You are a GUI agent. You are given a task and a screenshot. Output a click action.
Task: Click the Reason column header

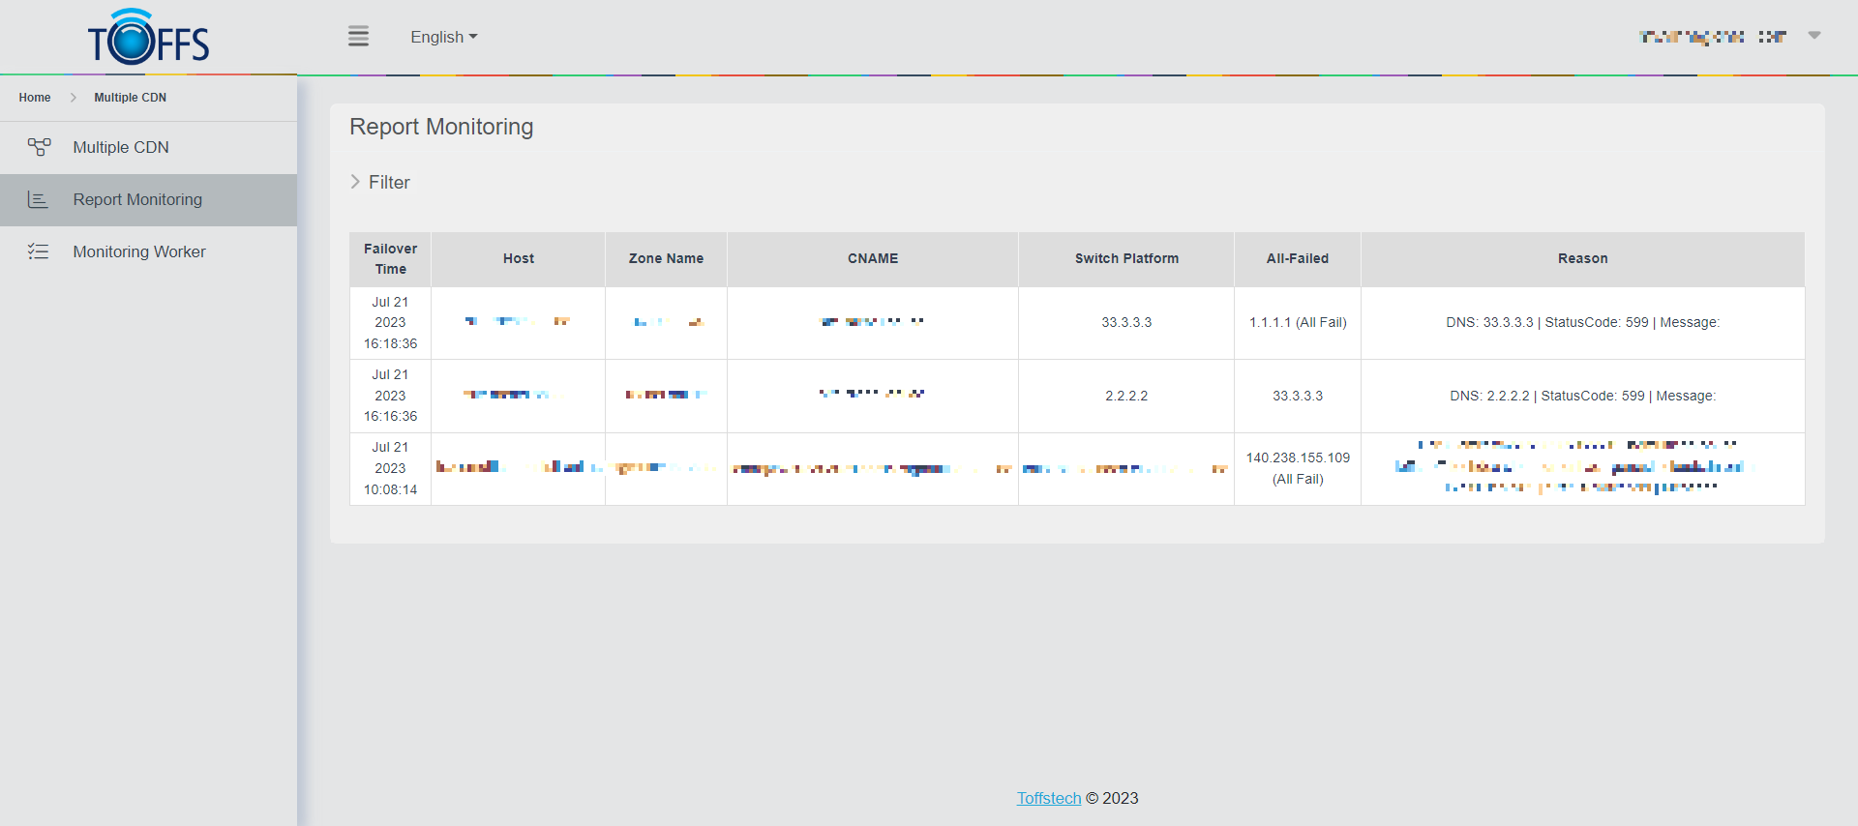coord(1582,258)
